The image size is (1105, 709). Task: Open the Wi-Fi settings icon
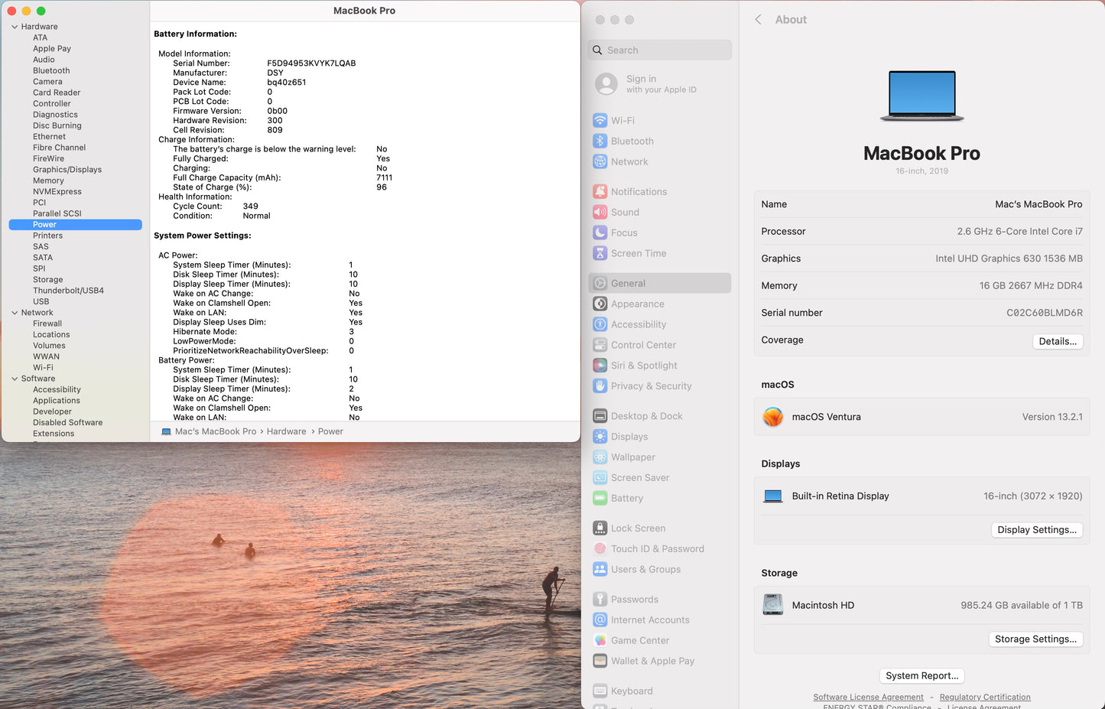click(x=600, y=121)
